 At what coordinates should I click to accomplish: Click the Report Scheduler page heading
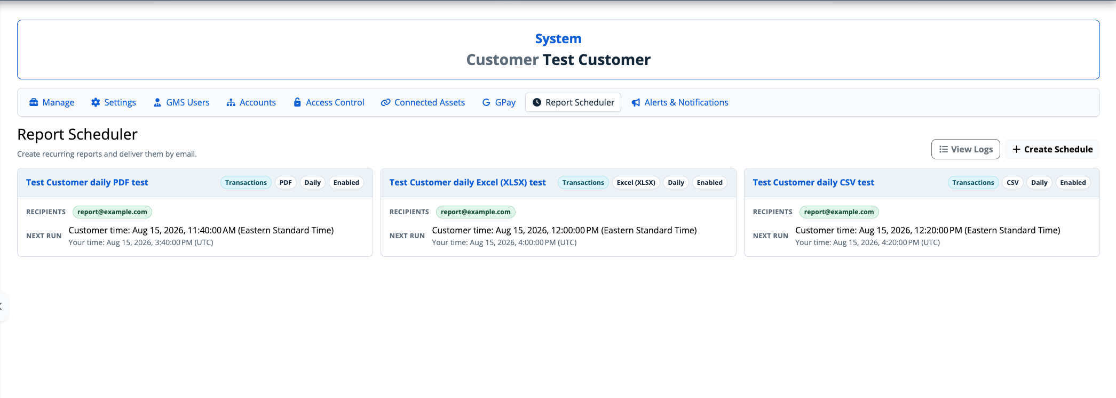point(77,134)
